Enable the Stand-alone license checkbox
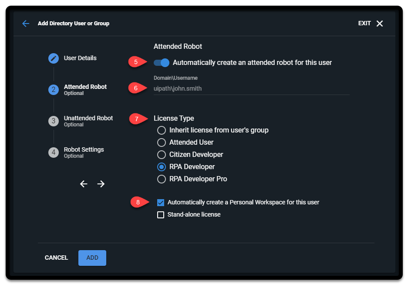This screenshot has width=408, height=285. (x=161, y=214)
